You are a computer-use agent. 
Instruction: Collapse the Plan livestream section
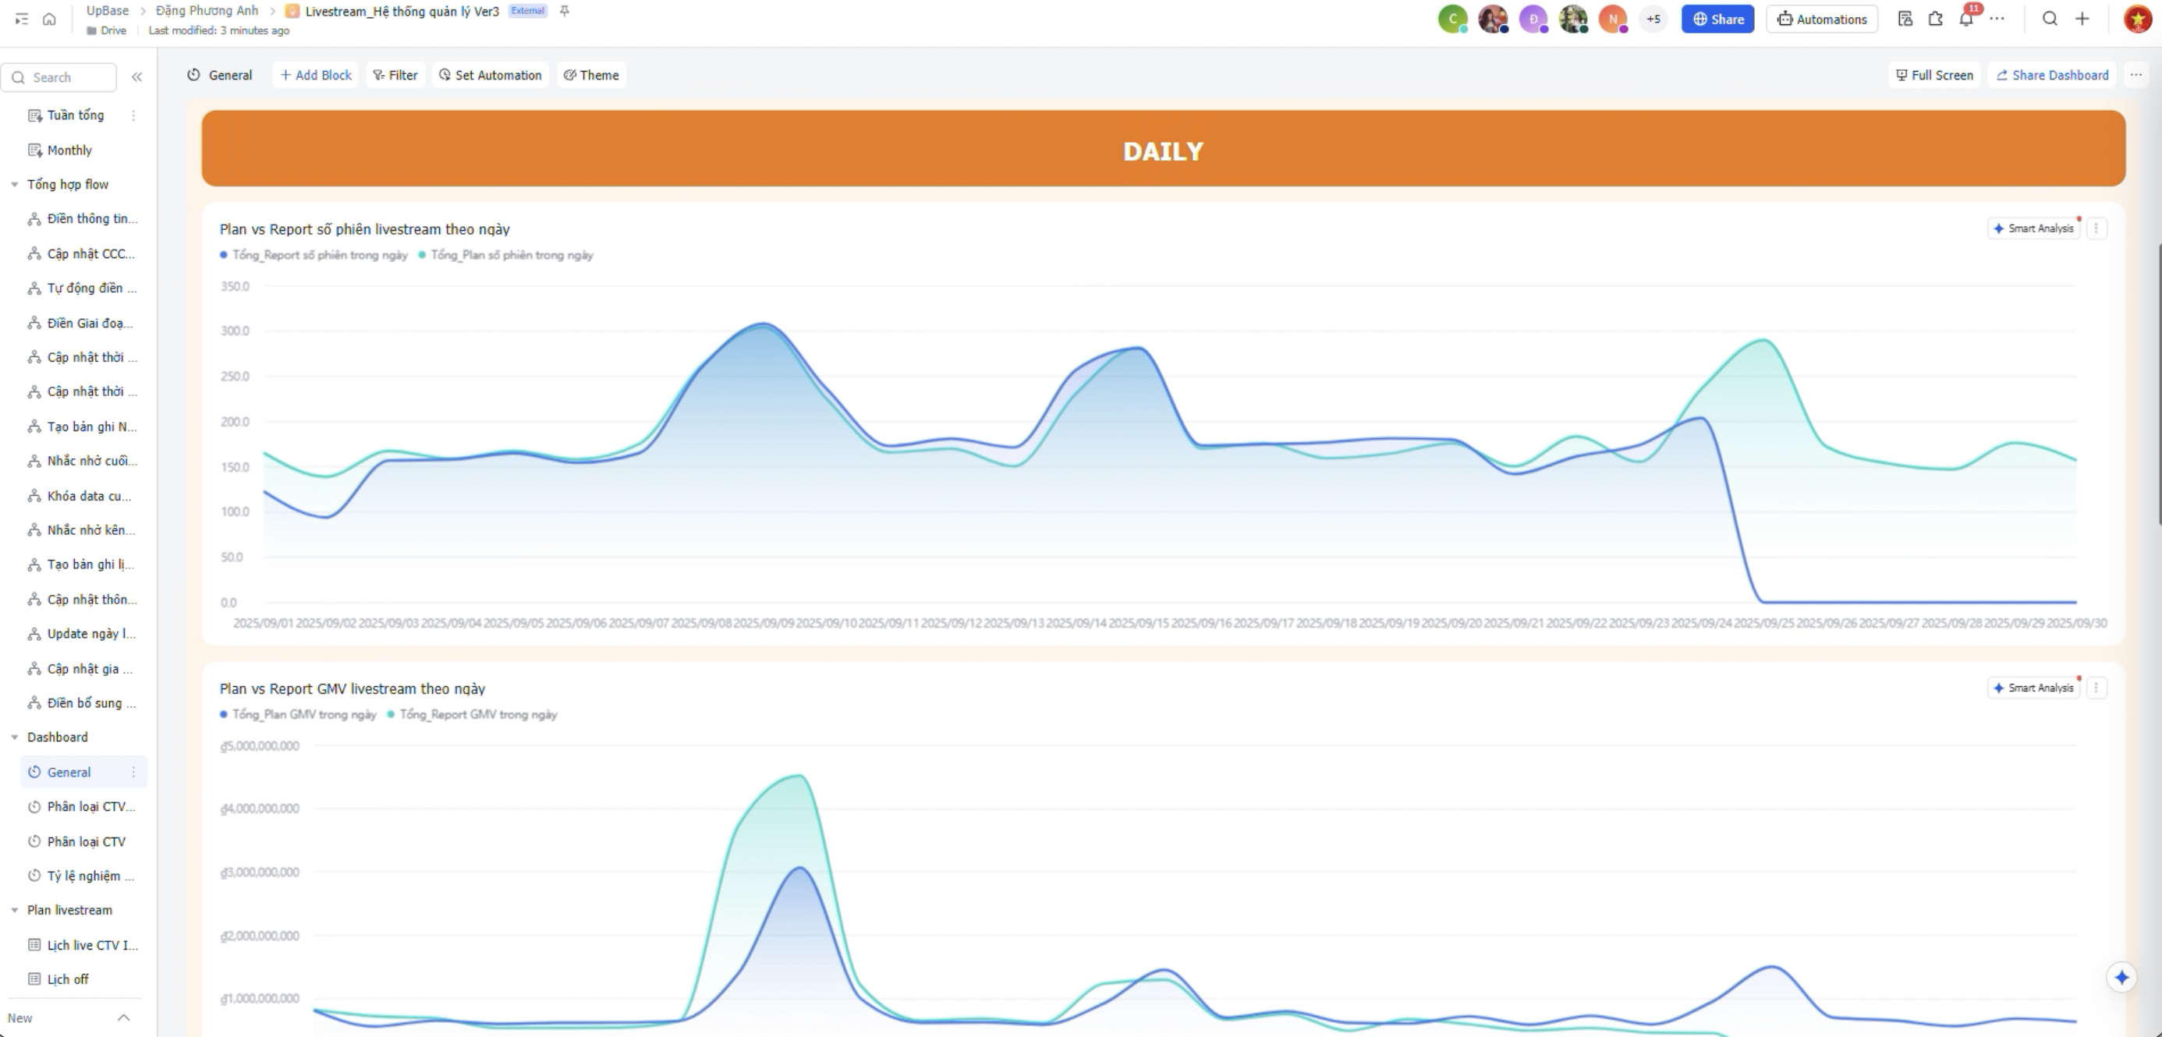point(14,911)
